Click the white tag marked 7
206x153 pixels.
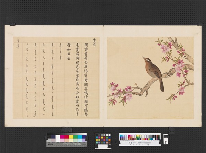tap(165, 141)
